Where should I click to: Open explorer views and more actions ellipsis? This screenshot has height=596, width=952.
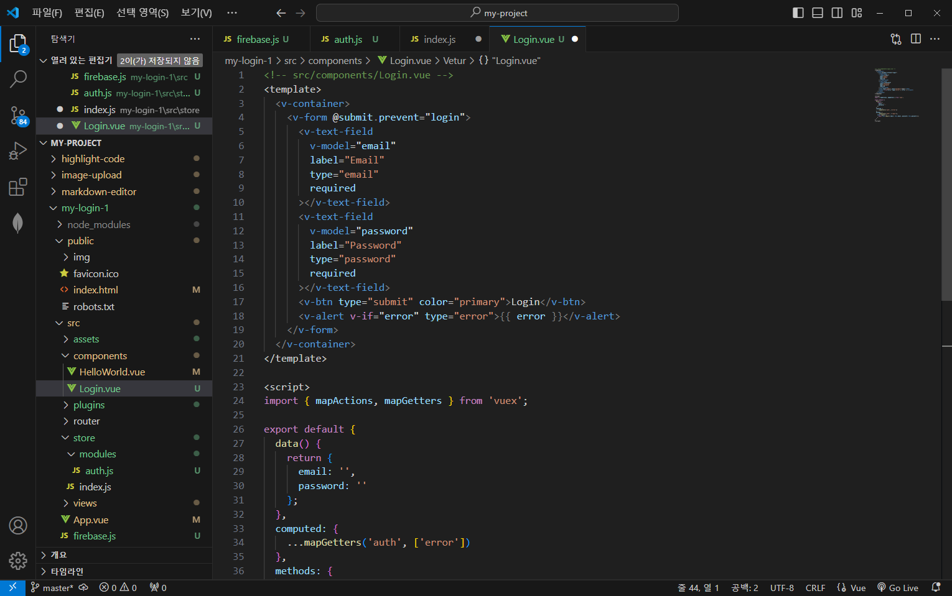pos(195,39)
